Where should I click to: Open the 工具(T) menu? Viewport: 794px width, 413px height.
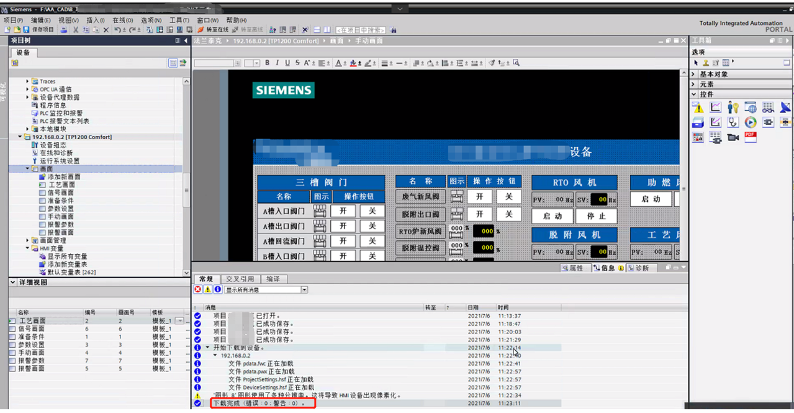coord(179,20)
